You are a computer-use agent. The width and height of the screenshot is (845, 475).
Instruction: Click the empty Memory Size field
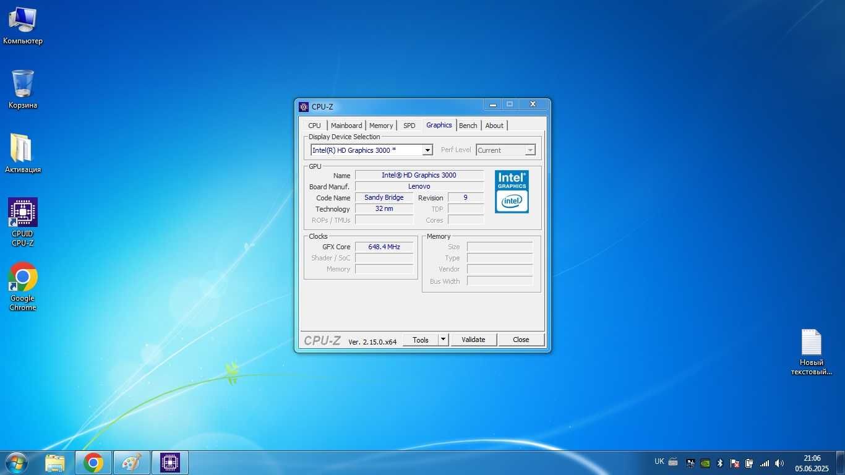[500, 247]
